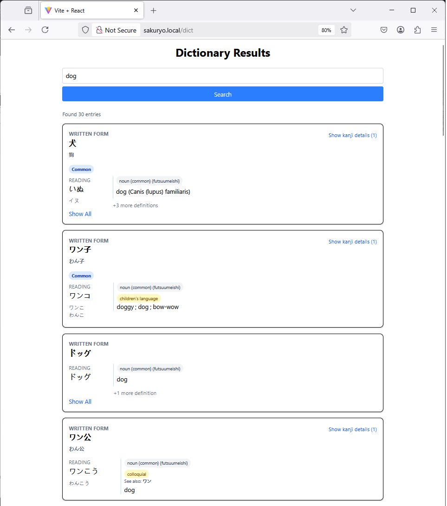
Task: Open the Firefox account icon
Action: [x=401, y=30]
